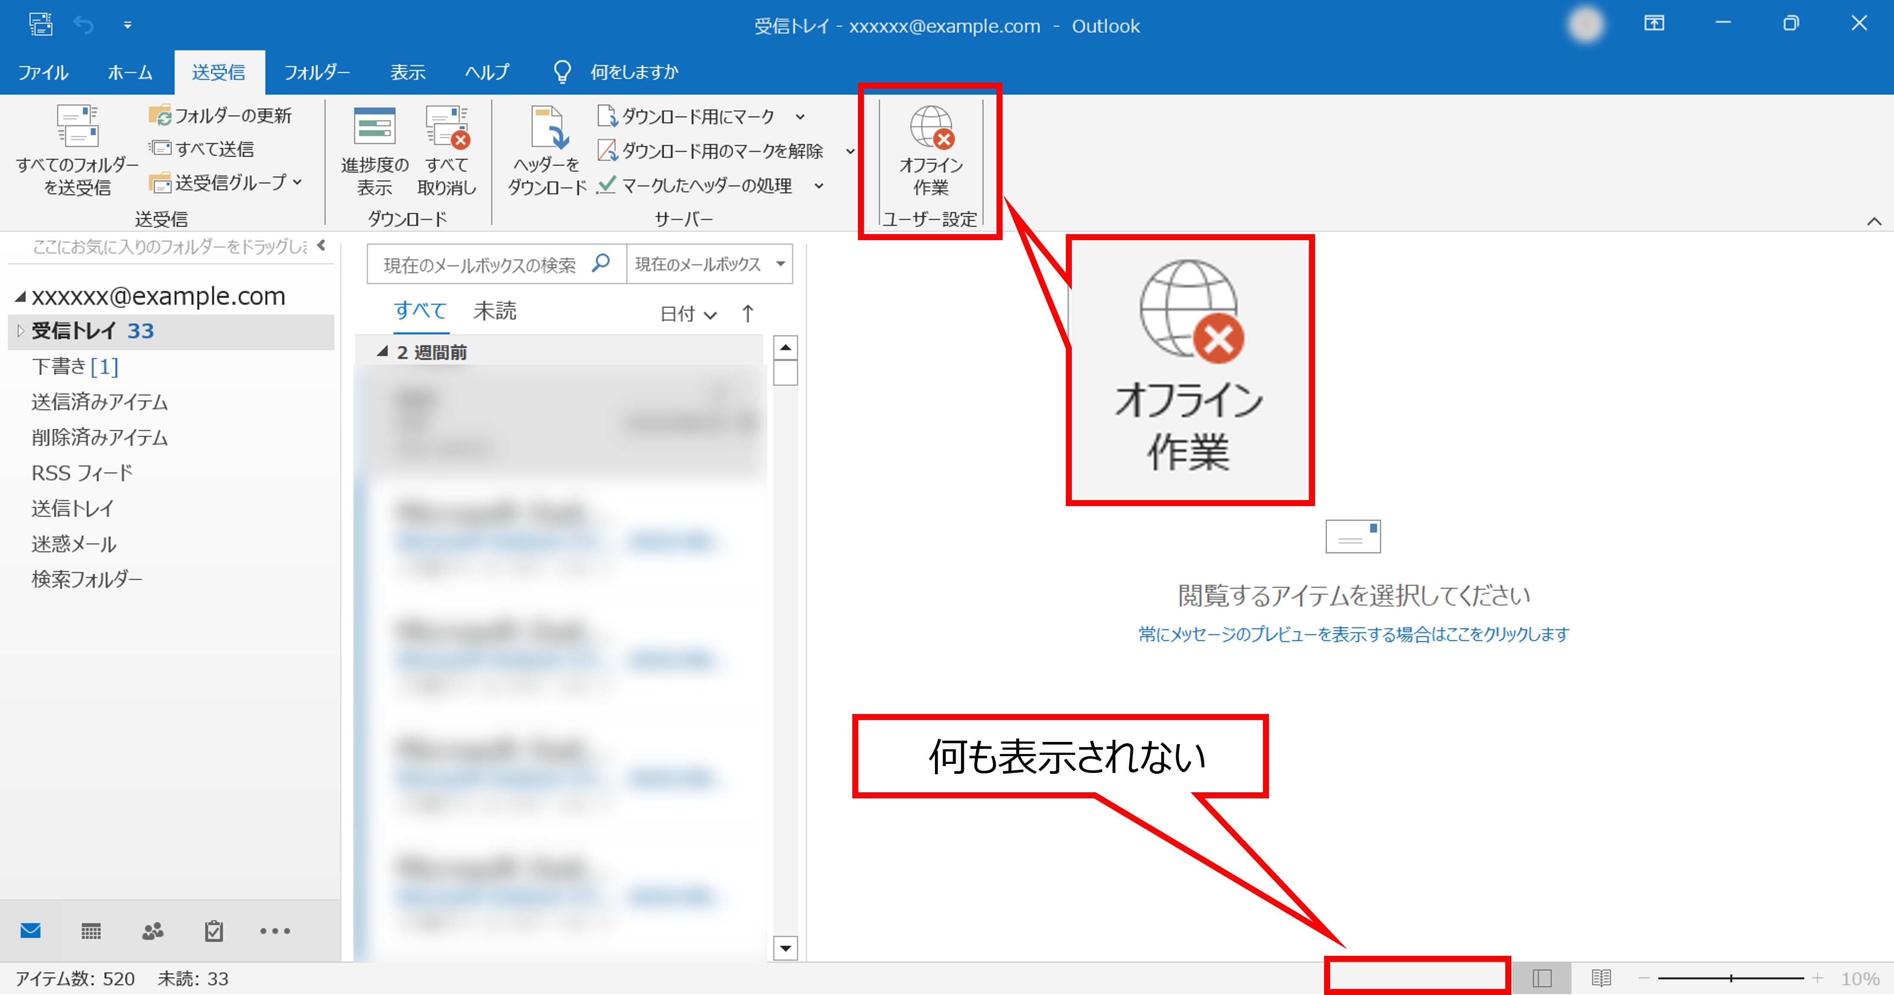Click the lightbulb Tell Me icon
Viewport: 1894px width, 995px height.
tap(562, 72)
